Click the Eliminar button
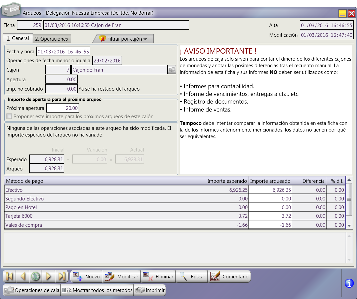Image resolution: width=357 pixels, height=299 pixels. (x=158, y=276)
